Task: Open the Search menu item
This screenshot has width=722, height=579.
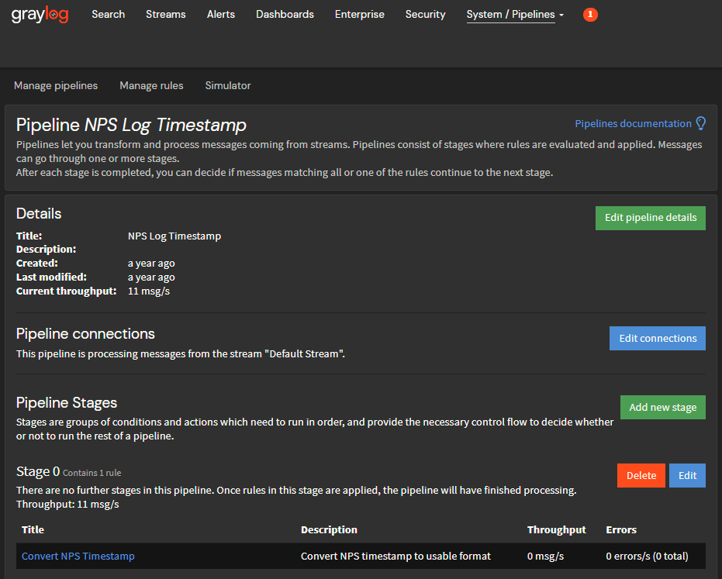Action: click(x=108, y=15)
